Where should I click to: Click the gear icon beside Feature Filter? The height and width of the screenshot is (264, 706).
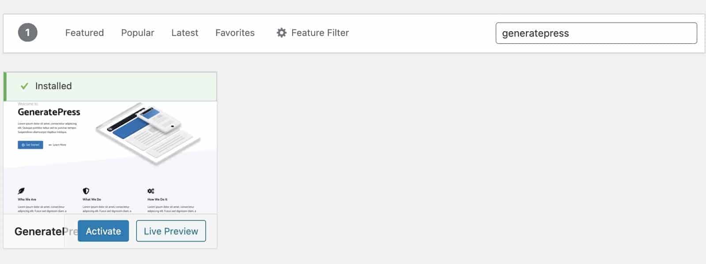point(282,33)
